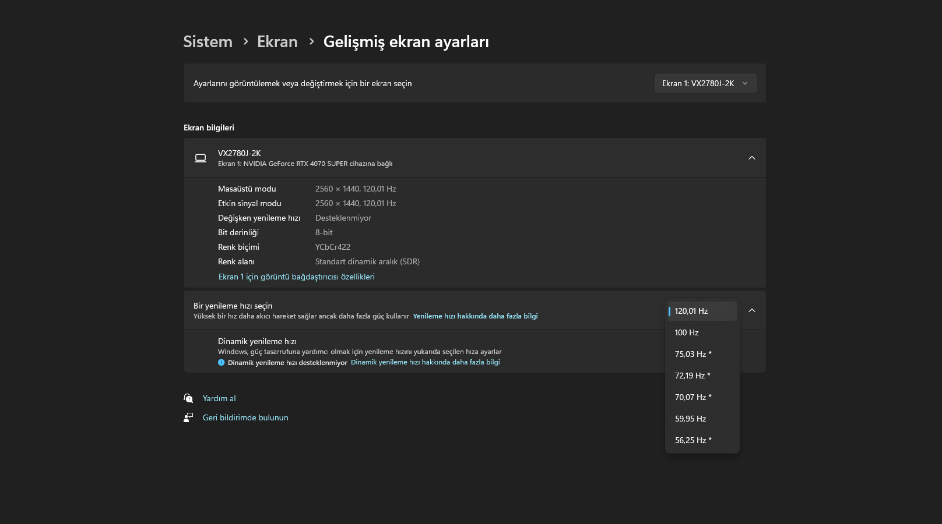Open 'Dinamik yenileme hızı hakkında daha fazla bilgi' link
Image resolution: width=942 pixels, height=524 pixels.
[426, 362]
